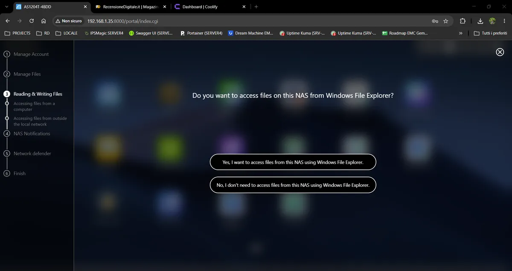Open step 4 NAS Notifications
Image resolution: width=512 pixels, height=271 pixels.
point(32,134)
